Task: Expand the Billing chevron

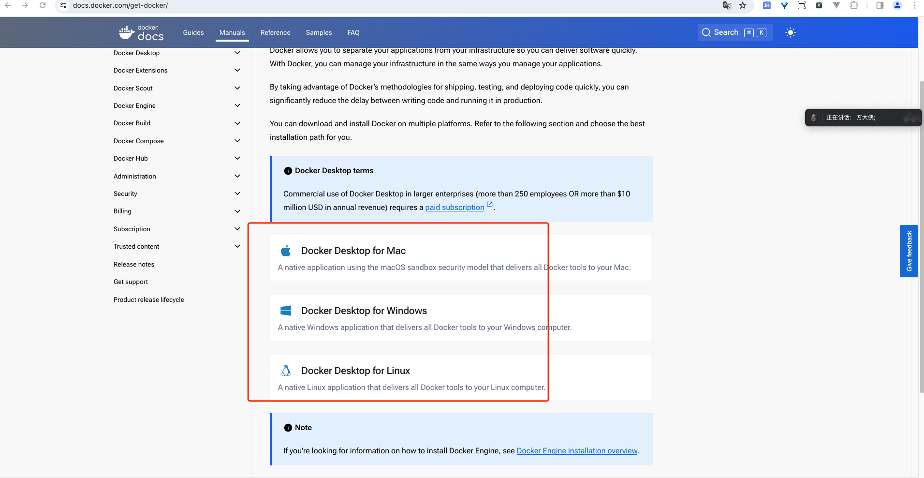Action: point(237,211)
